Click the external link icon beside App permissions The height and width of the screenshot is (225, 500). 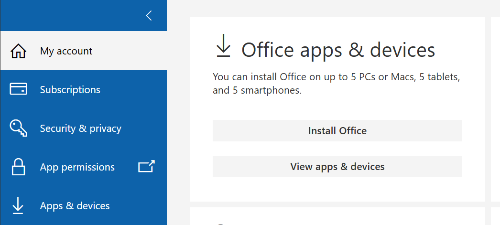click(x=146, y=166)
